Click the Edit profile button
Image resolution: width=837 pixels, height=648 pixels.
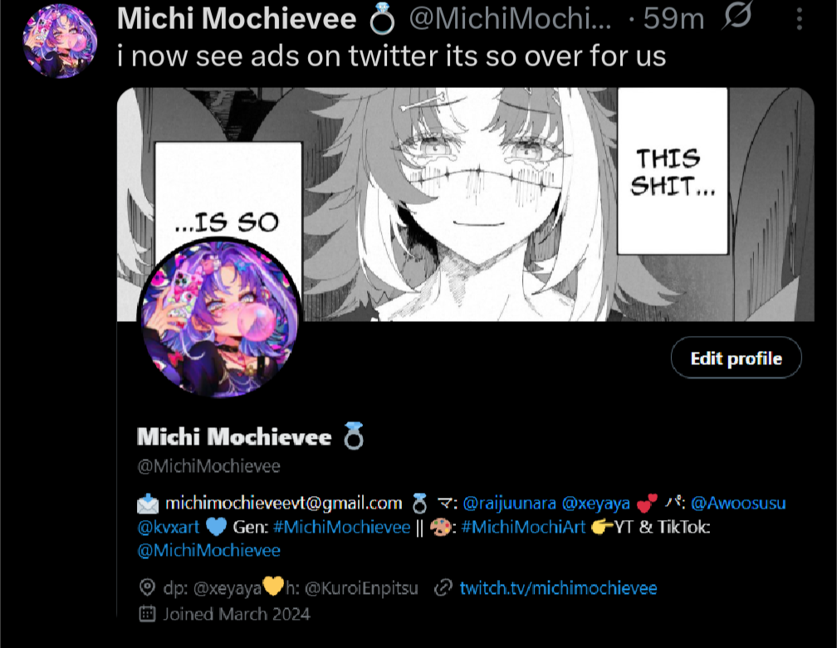(x=736, y=358)
